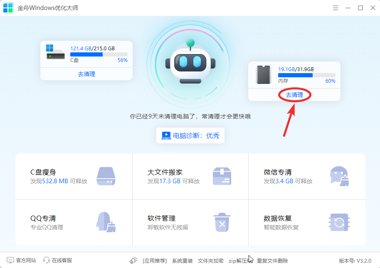Open the 数据恢复 feature title
This screenshot has width=380, height=268.
pyautogui.click(x=278, y=218)
